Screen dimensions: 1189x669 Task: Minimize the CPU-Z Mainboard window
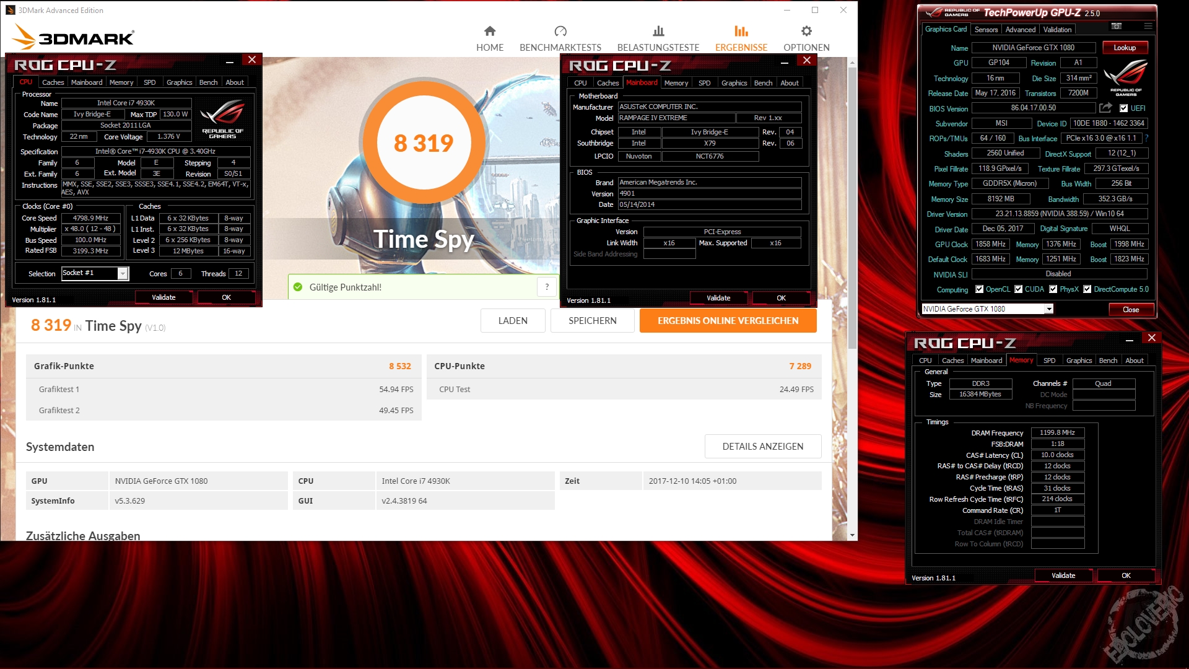click(x=784, y=61)
